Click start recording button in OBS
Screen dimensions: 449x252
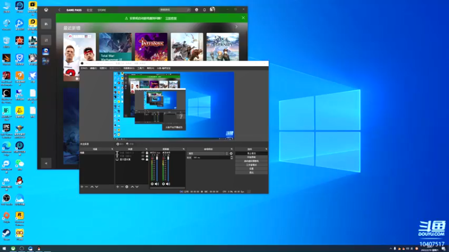(251, 157)
